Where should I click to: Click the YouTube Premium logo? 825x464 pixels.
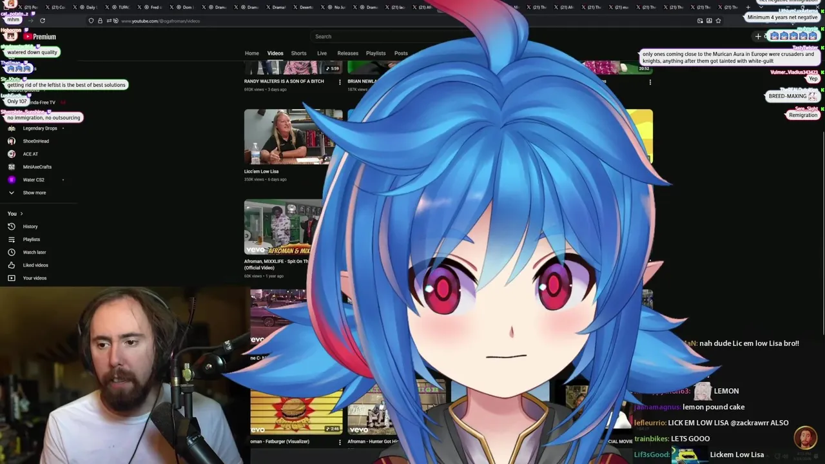[40, 37]
